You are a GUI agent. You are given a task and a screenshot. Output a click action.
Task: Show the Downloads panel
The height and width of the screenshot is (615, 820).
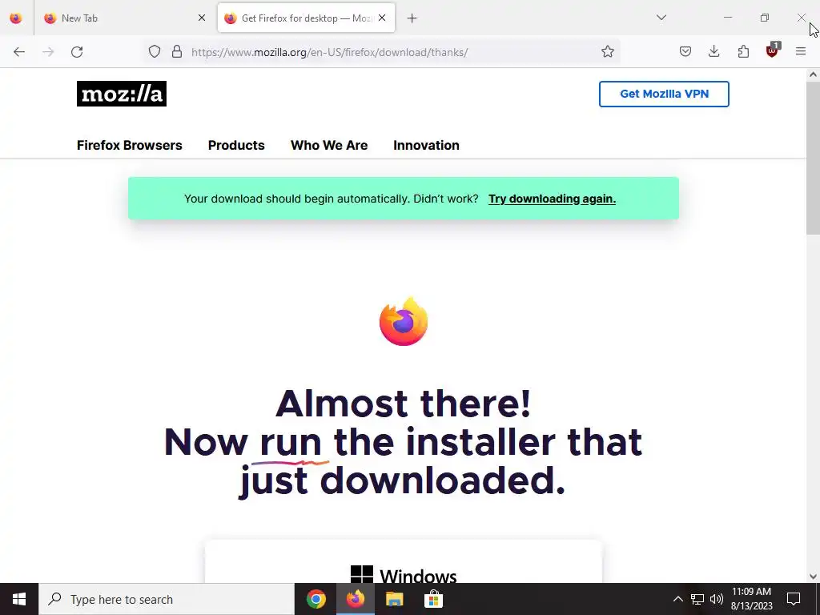[713, 52]
